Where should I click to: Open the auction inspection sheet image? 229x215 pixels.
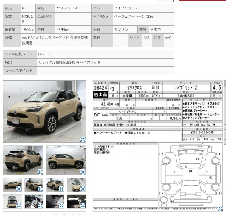coord(158,146)
